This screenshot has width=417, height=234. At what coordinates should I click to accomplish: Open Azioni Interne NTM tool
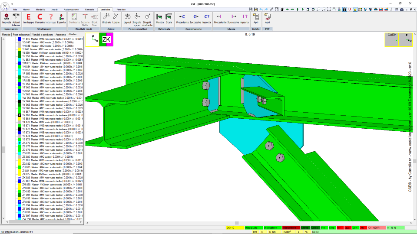click(16, 19)
